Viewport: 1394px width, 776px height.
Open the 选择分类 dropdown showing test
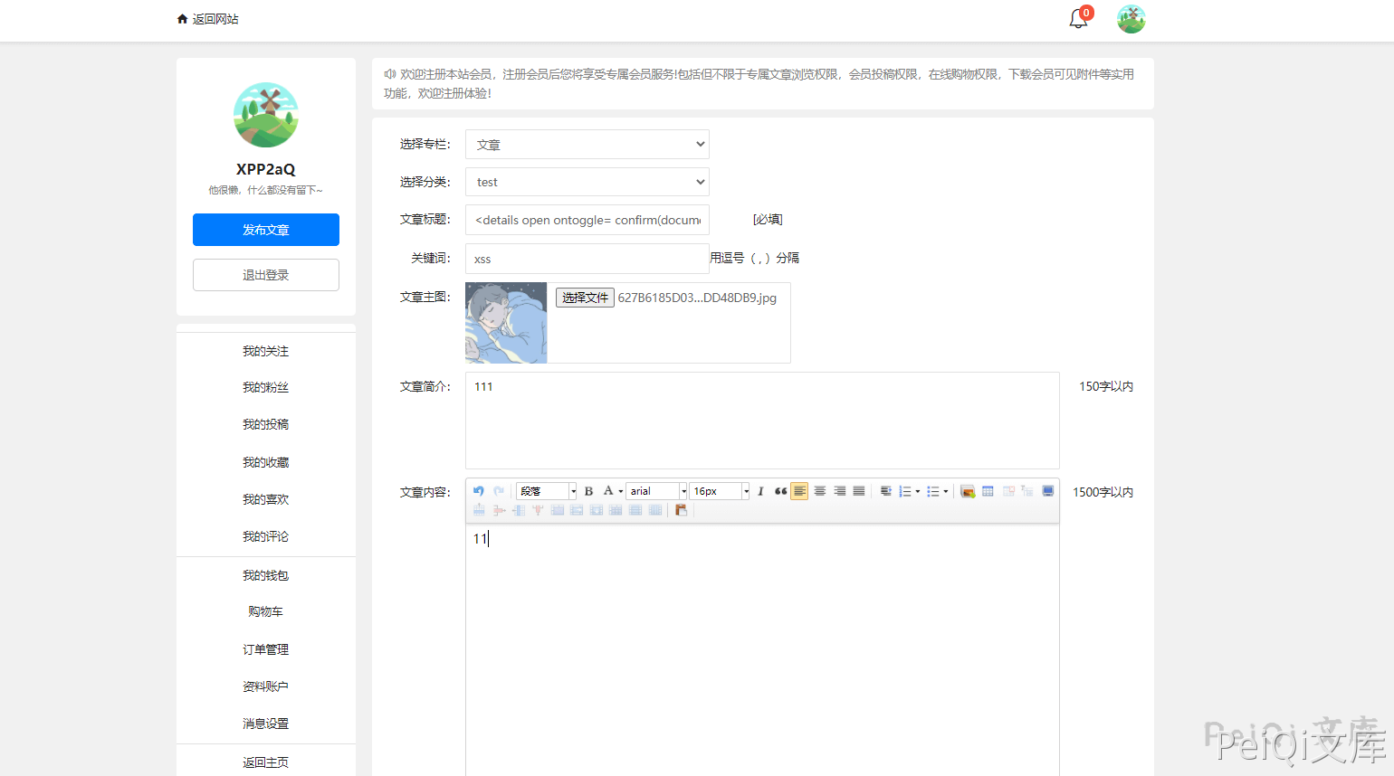pos(587,182)
